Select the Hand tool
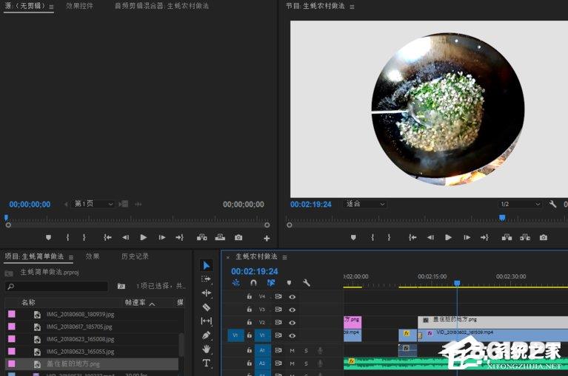The height and width of the screenshot is (376, 568). click(206, 349)
